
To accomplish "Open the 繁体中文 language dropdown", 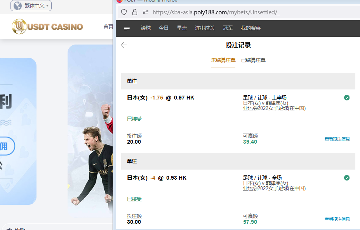I will click(x=31, y=6).
